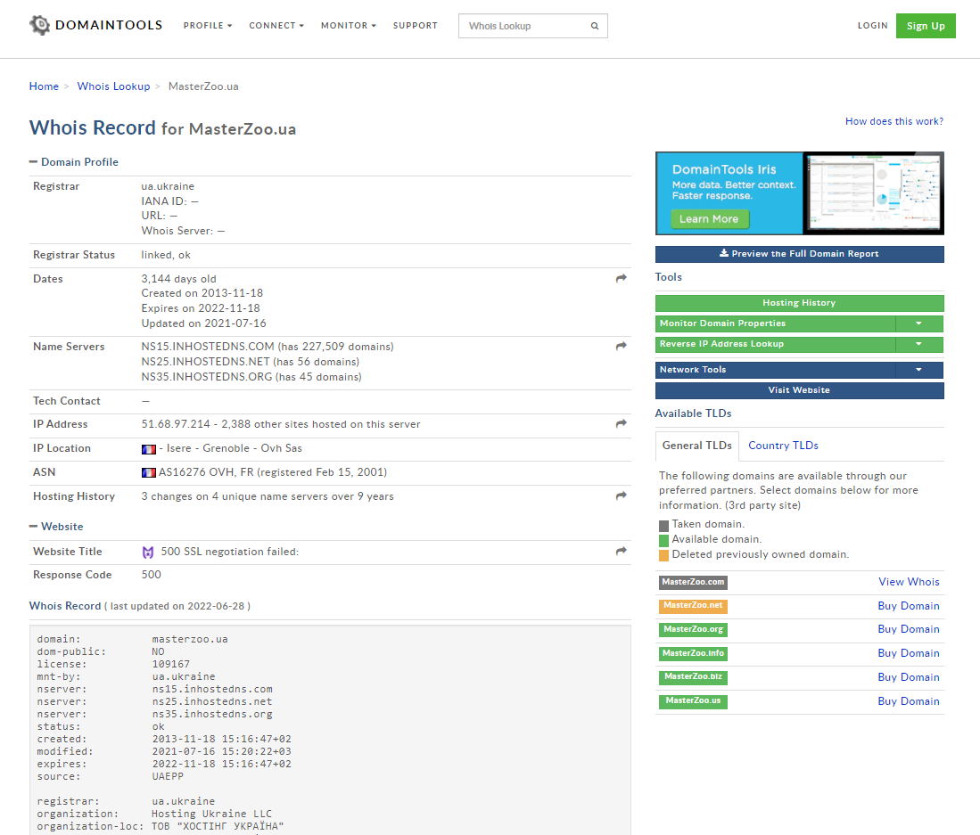This screenshot has height=835, width=980.
Task: Click Buy Domain for MasterZoo.org
Action: [909, 629]
